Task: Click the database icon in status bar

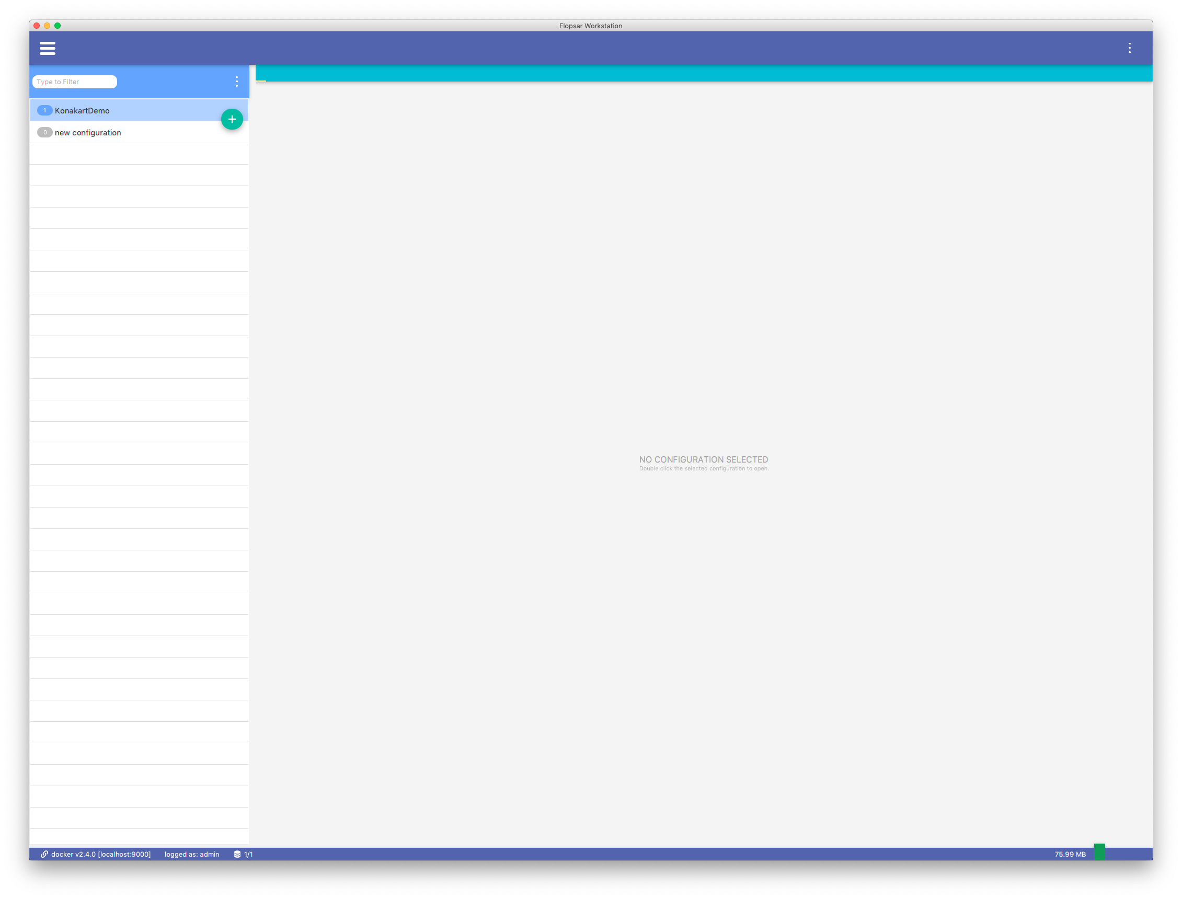Action: click(x=237, y=854)
